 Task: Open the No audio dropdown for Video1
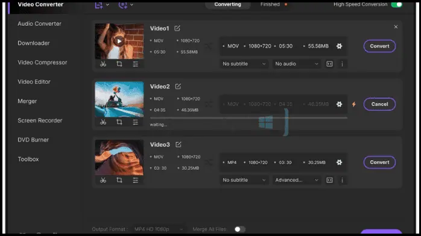[x=296, y=64]
